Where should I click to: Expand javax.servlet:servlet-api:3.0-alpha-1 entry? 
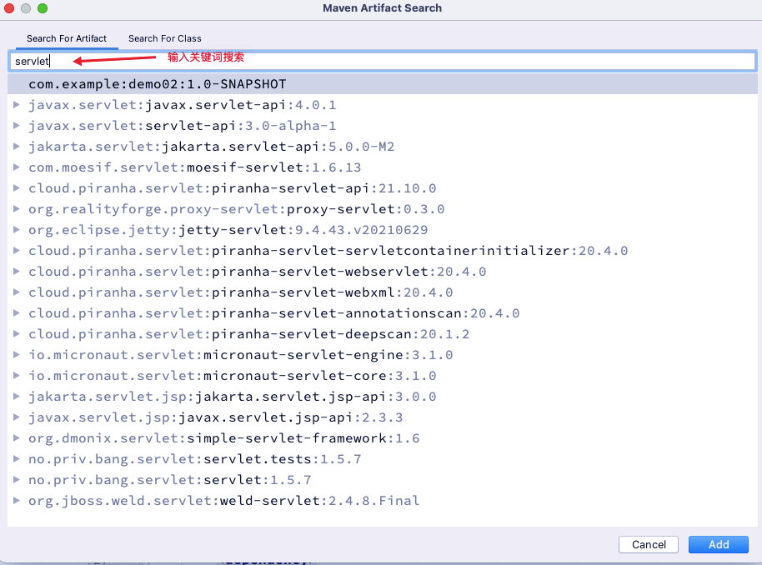[17, 125]
